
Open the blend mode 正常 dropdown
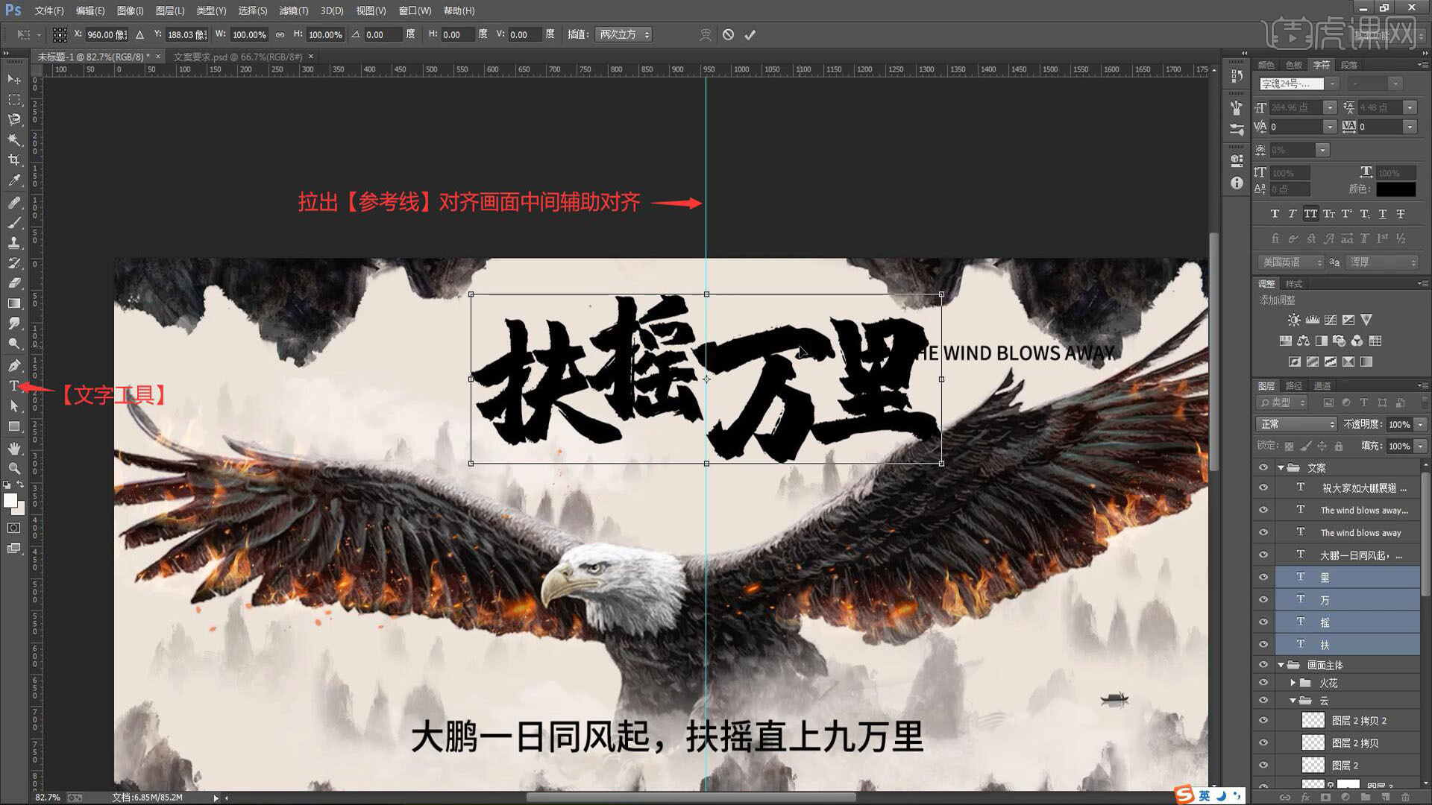[x=1296, y=424]
